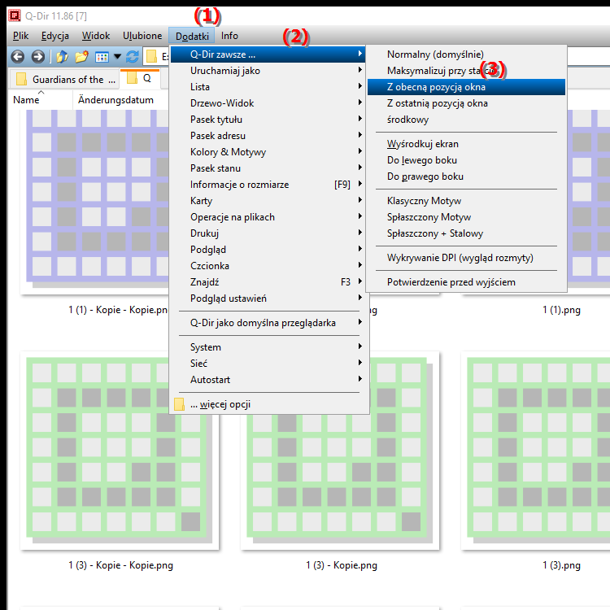The image size is (610, 610).
Task: Open the Drukuj submenu
Action: tap(268, 233)
